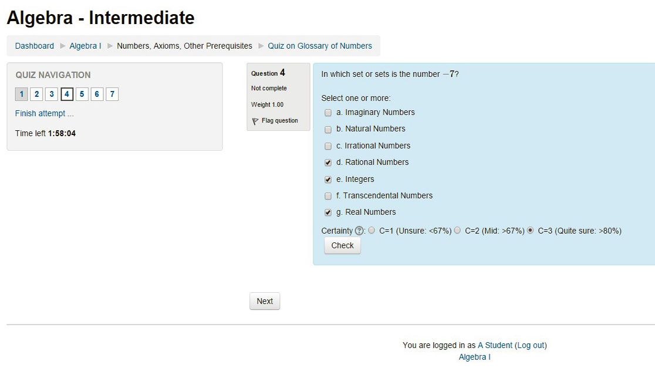Image resolution: width=655 pixels, height=368 pixels.
Task: Open question 7 from quiz navigation
Action: pos(112,94)
